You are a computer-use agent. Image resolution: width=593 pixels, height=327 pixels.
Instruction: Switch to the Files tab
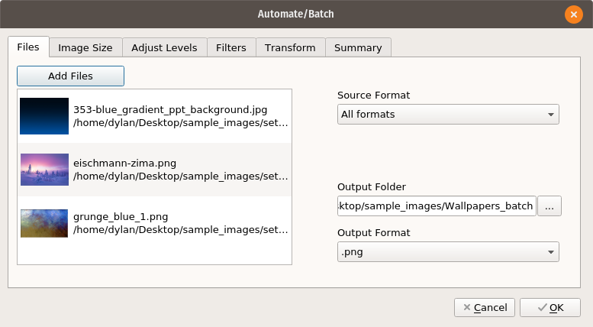28,47
